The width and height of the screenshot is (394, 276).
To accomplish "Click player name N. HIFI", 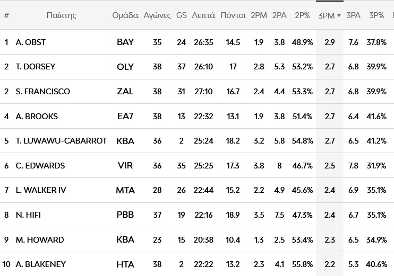I will click(28, 215).
